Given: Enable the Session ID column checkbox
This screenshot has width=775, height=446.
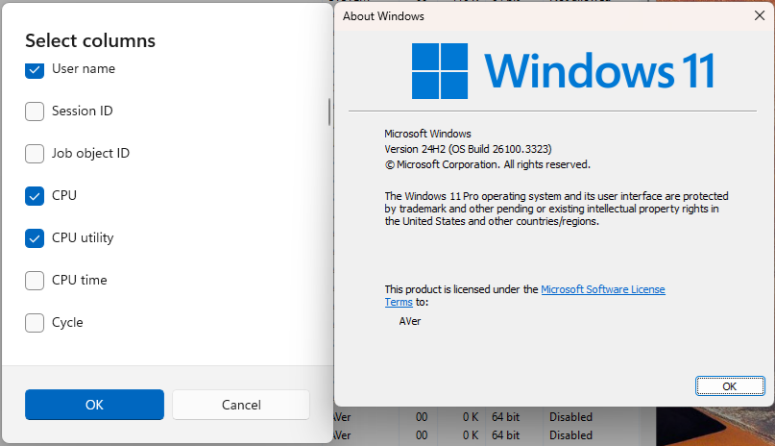Looking at the screenshot, I should (x=35, y=111).
